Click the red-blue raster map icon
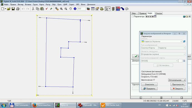 coord(118,9)
